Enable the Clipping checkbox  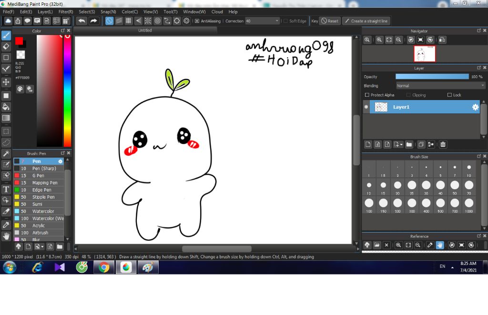[408, 95]
